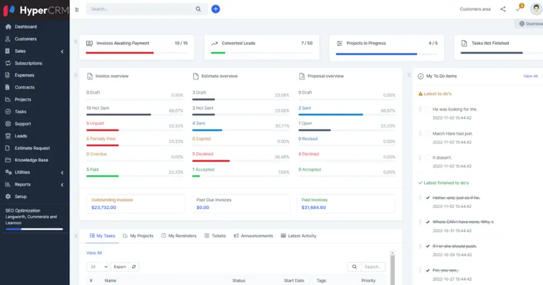The width and height of the screenshot is (543, 285).
Task: Open Dashboard from the sidebar
Action: (x=25, y=27)
